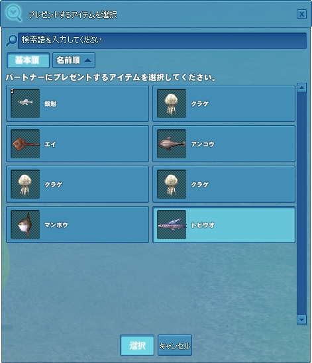
Task: Focus the 検索語を入力してください search field
Action: pos(162,40)
